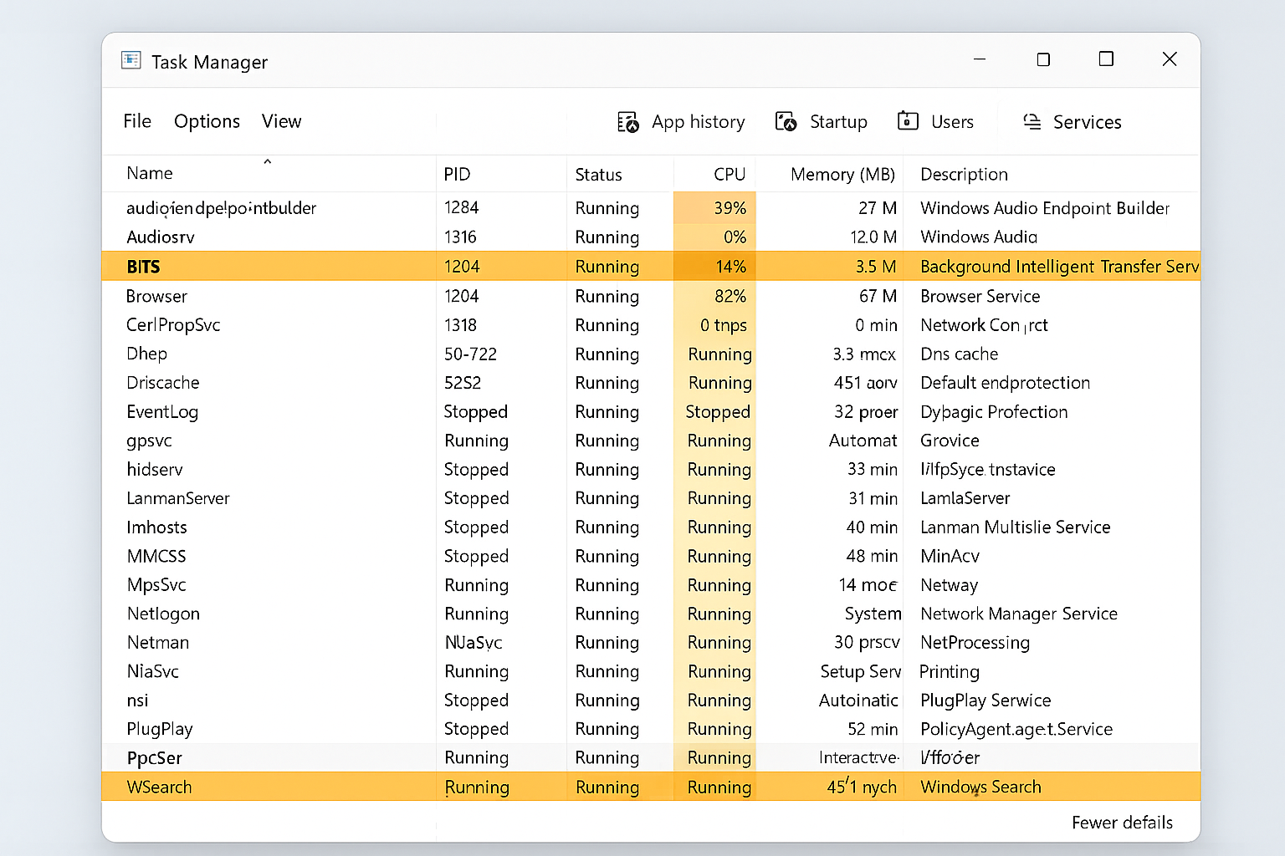Screen dimensions: 1285x856
Task: Select the hidserv row
Action: coord(651,470)
